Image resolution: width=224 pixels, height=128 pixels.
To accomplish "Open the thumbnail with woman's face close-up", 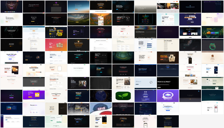I will 11,7.
